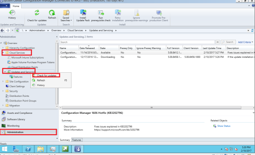Image resolution: width=255 pixels, height=155 pixels.
Task: Open the blue application menu dropdown
Action: click(5, 6)
